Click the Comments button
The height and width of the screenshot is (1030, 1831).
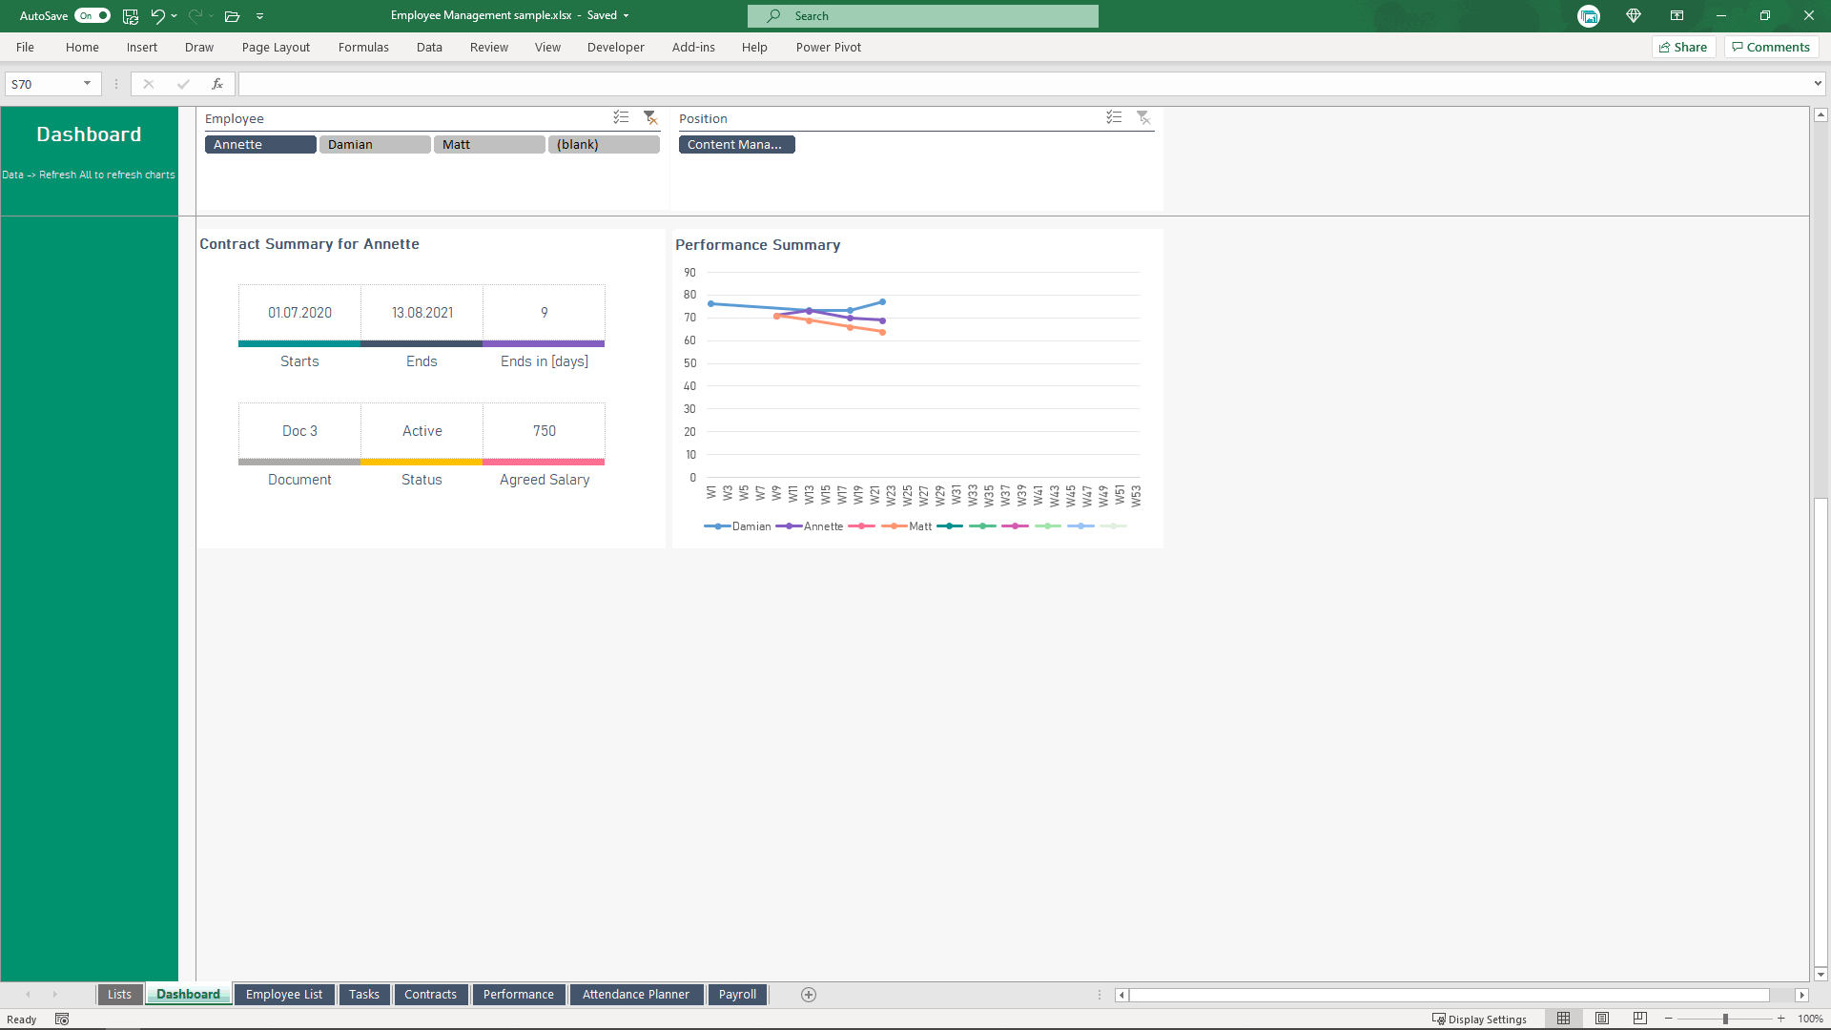[1771, 47]
